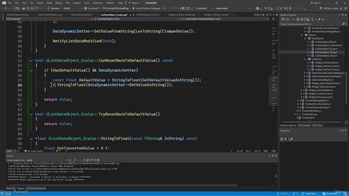The width and height of the screenshot is (349, 196).
Task: Select ListDataObject_String.h in Solution Explorer
Action: coord(326,52)
